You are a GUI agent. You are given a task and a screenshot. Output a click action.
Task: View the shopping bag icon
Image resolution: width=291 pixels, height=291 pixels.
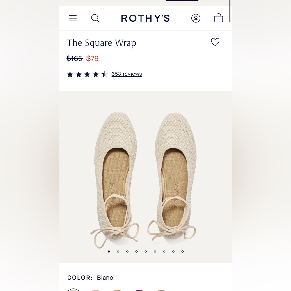click(x=219, y=18)
